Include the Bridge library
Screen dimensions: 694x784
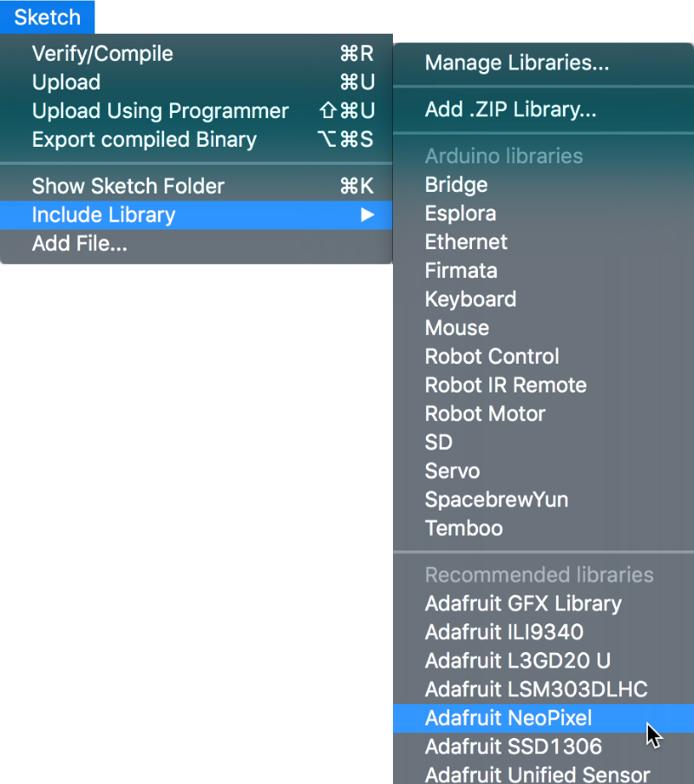[544, 185]
